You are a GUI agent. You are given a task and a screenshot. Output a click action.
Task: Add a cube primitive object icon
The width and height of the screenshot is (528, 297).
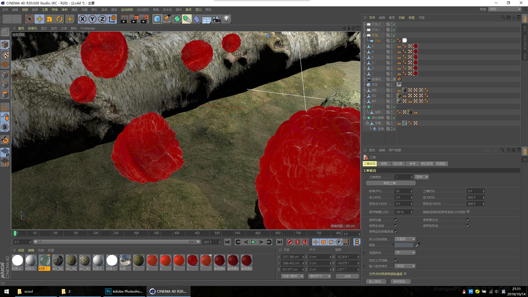157,19
